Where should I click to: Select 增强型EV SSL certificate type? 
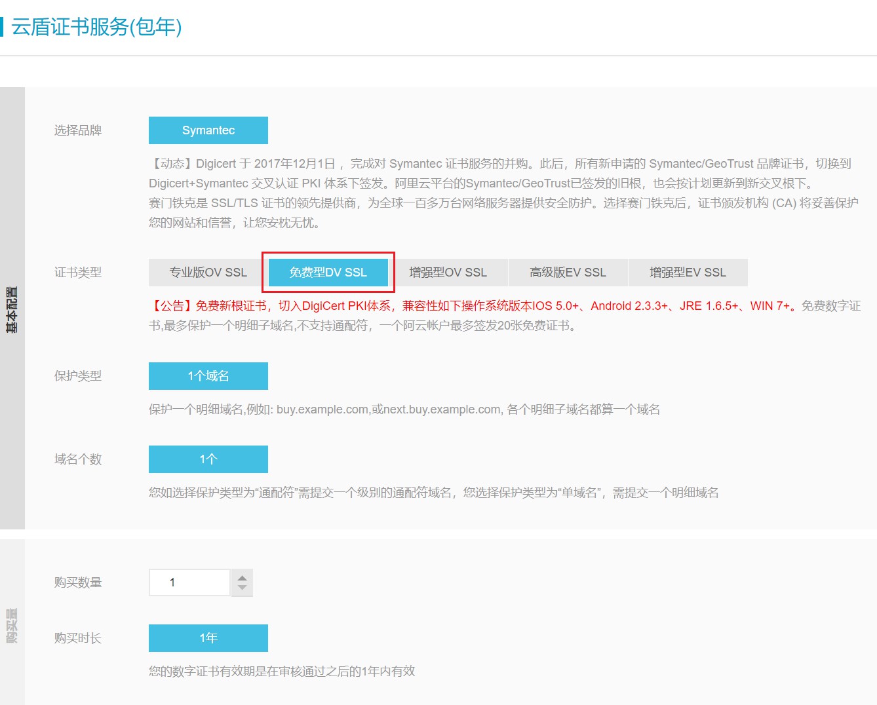click(688, 273)
